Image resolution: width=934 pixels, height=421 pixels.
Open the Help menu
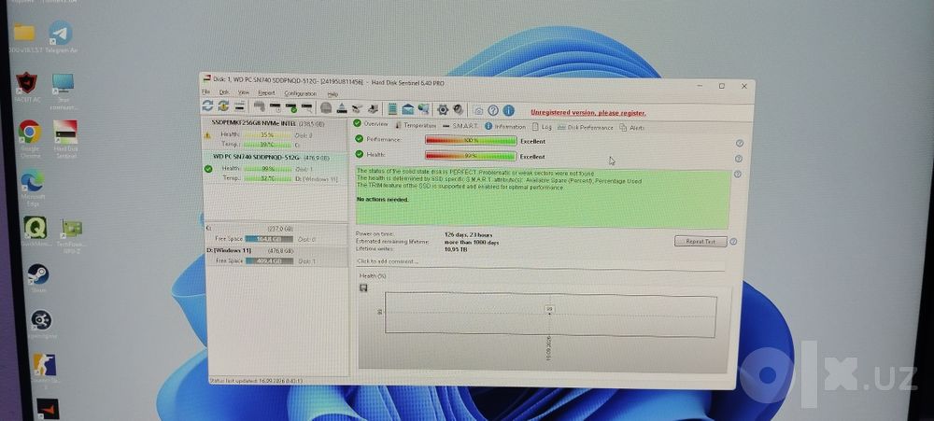pyautogui.click(x=333, y=94)
